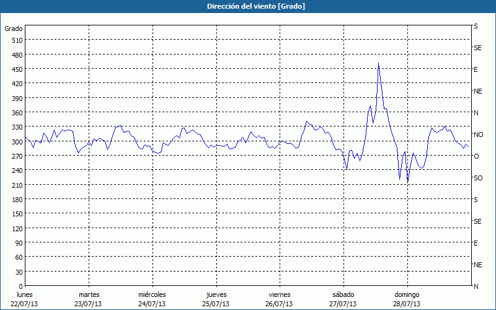Click the 'miércoles' label on the time axis
This screenshot has width=496, height=310.
[152, 294]
